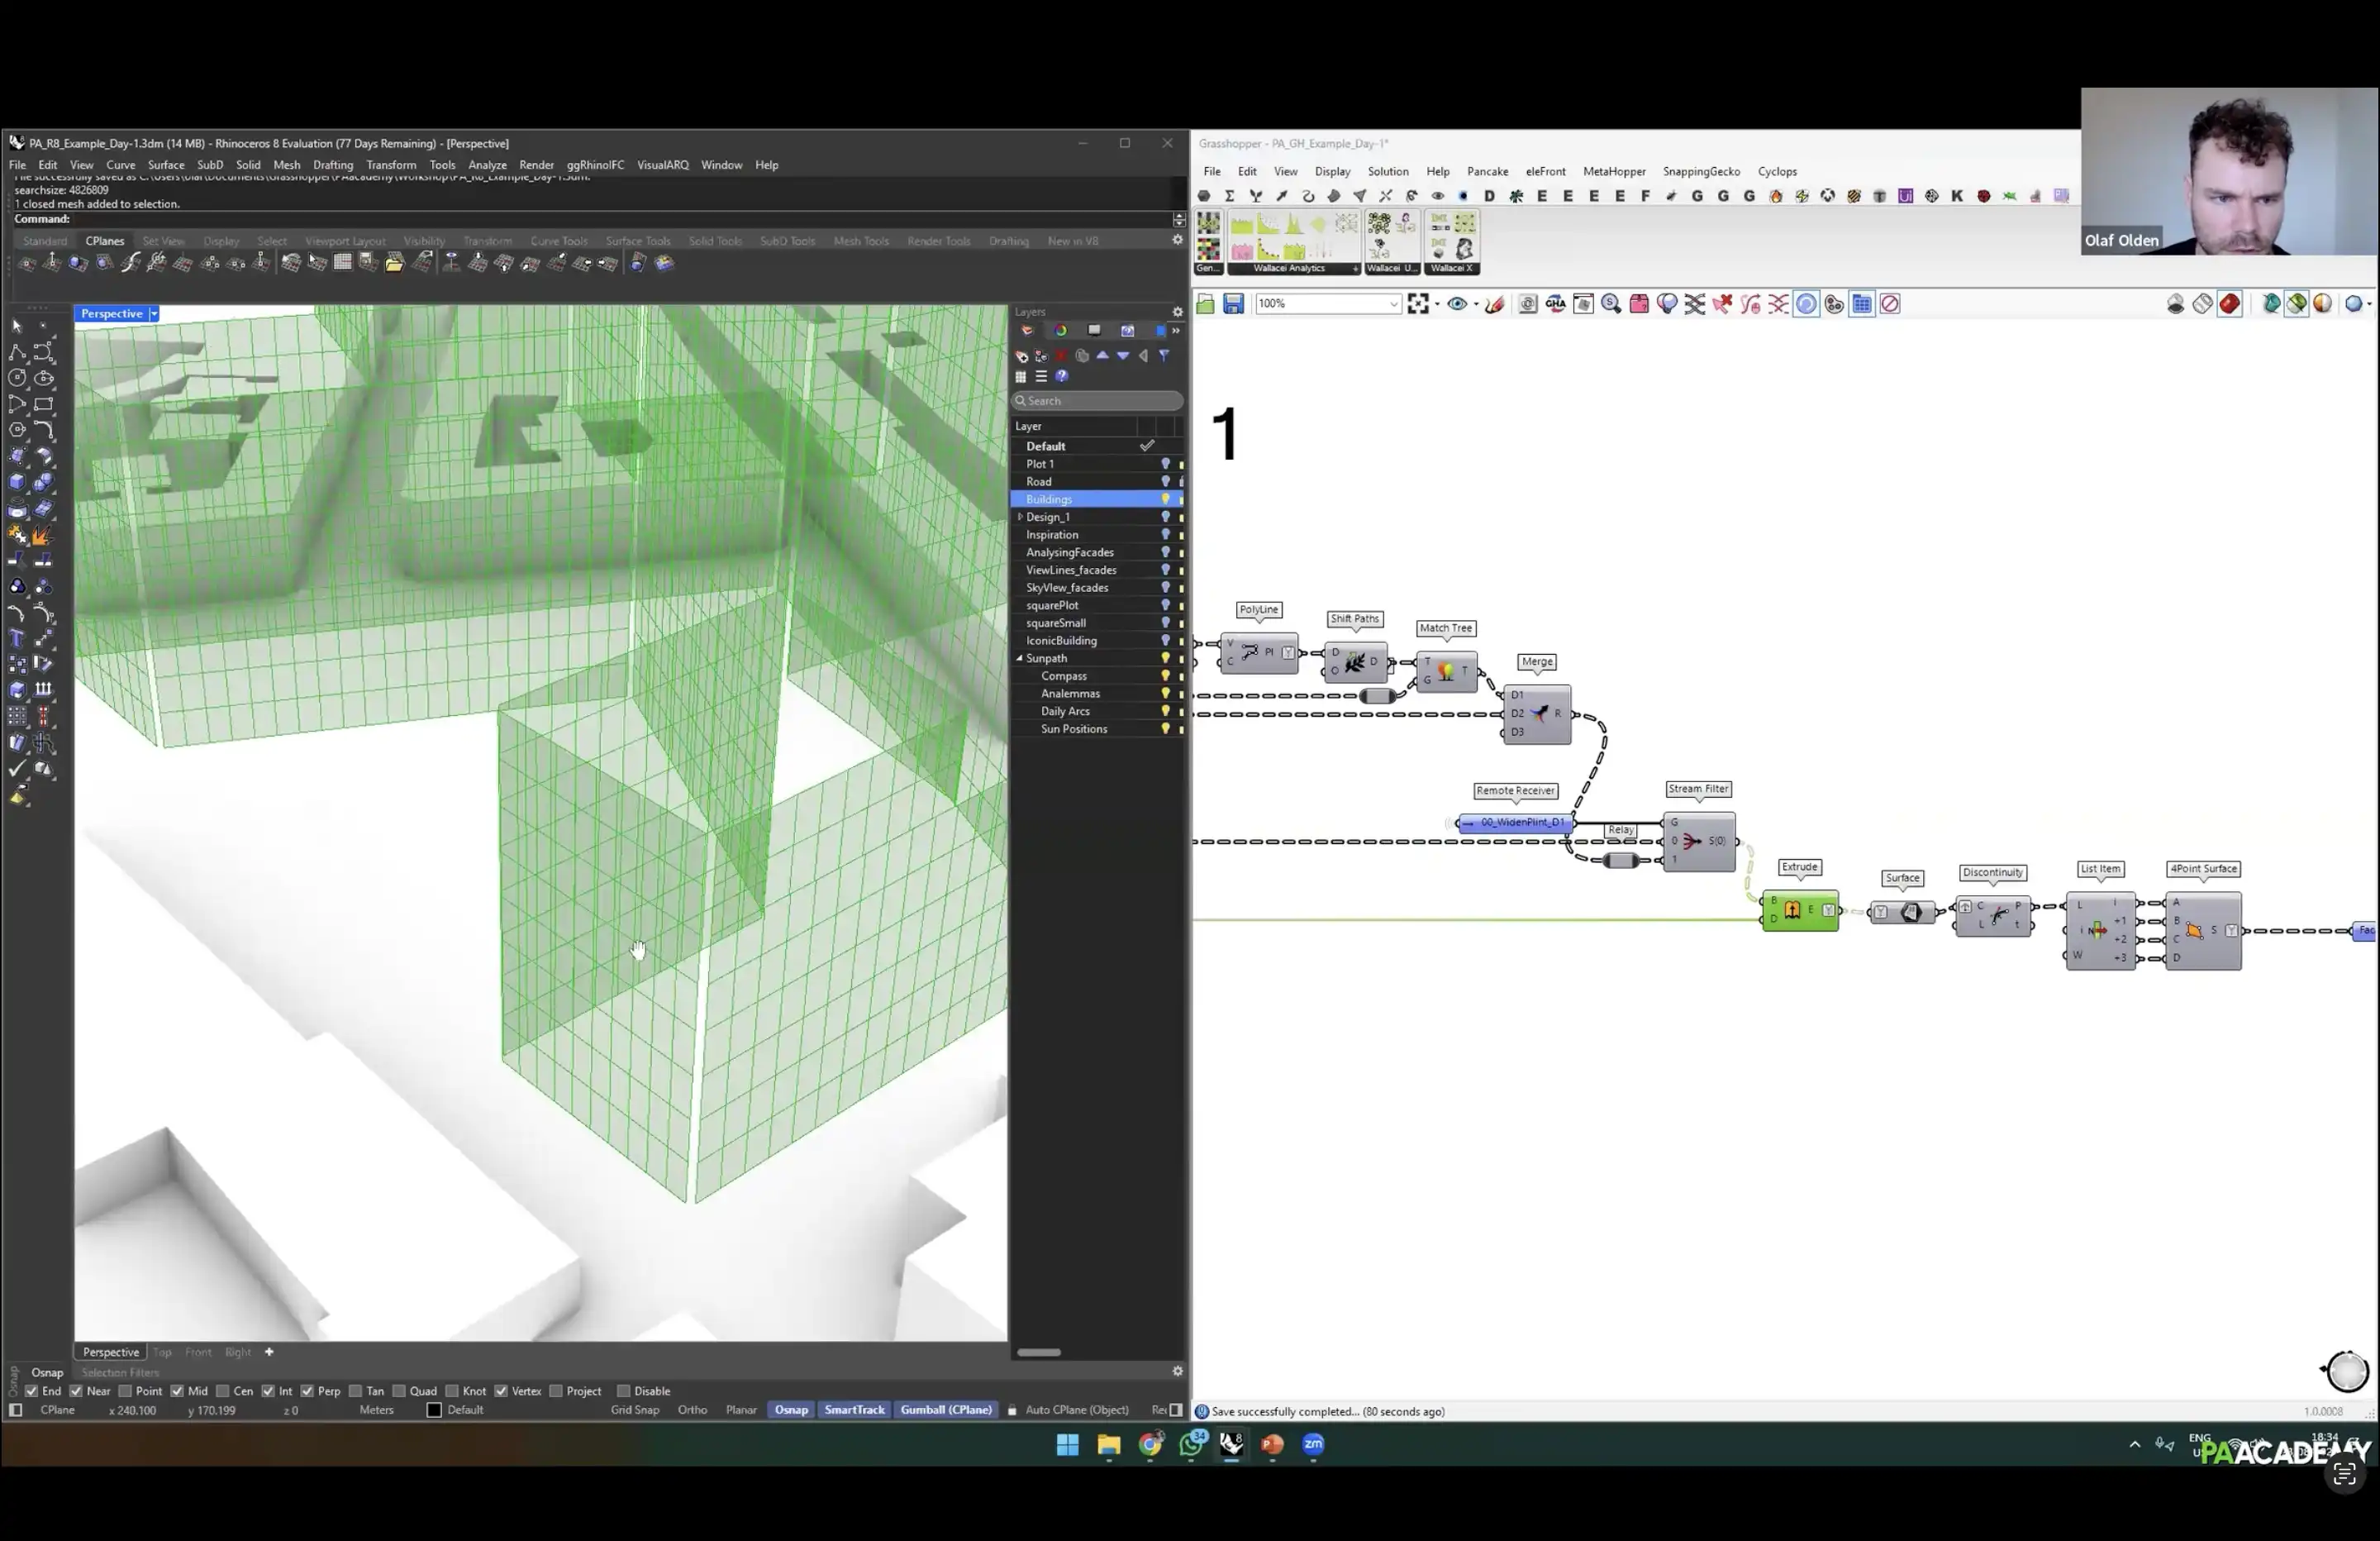2380x1541 pixels.
Task: Toggle visibility bulb of Road layer
Action: (x=1165, y=481)
